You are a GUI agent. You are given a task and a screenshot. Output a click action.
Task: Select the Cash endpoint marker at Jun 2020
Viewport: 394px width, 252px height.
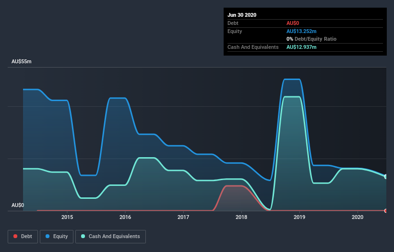(386, 176)
